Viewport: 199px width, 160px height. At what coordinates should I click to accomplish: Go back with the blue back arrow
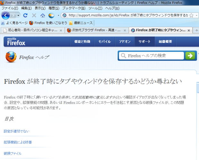[5, 15]
